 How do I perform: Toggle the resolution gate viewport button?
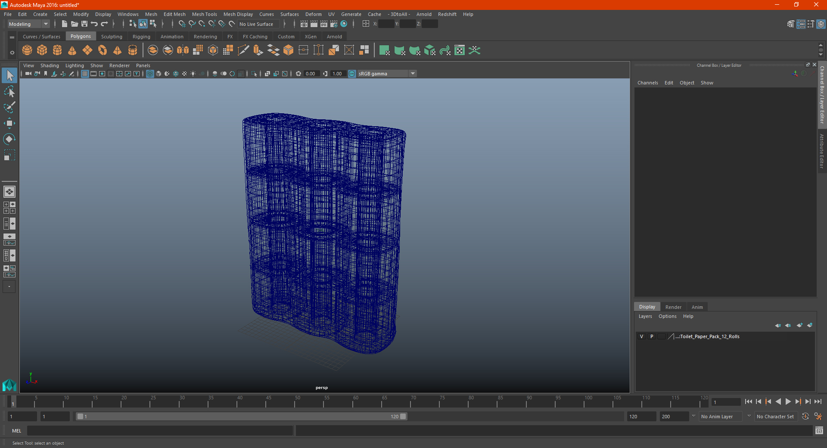click(102, 74)
